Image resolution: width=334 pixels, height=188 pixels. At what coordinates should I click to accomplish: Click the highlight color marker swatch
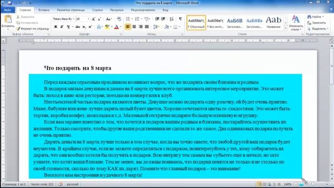pyautogui.click(x=107, y=27)
